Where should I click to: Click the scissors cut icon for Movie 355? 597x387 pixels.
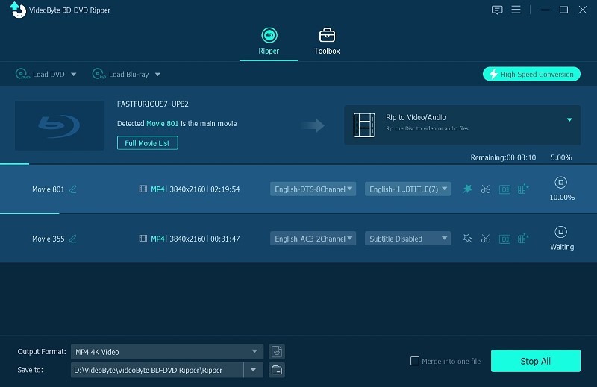486,239
